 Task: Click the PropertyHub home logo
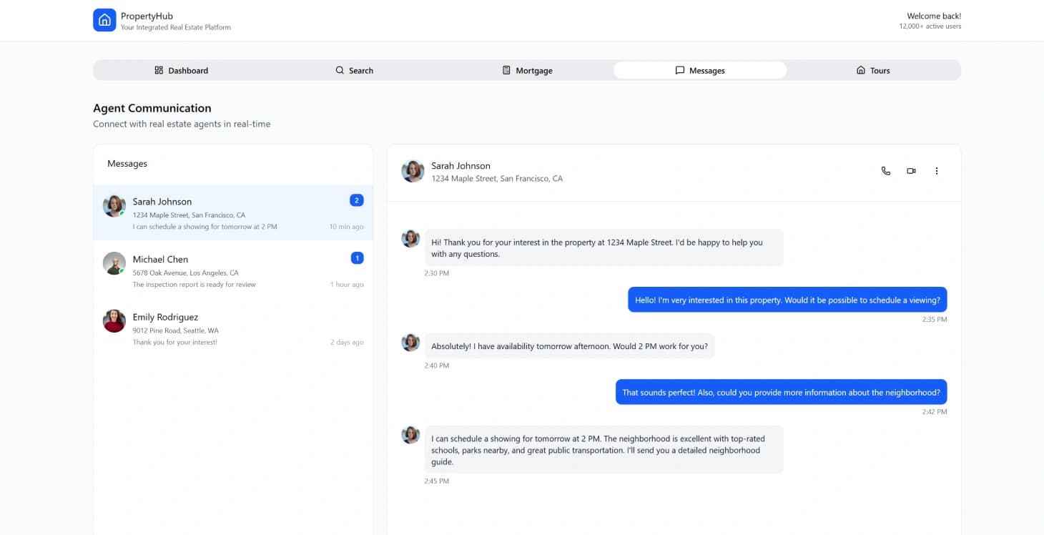tap(104, 20)
